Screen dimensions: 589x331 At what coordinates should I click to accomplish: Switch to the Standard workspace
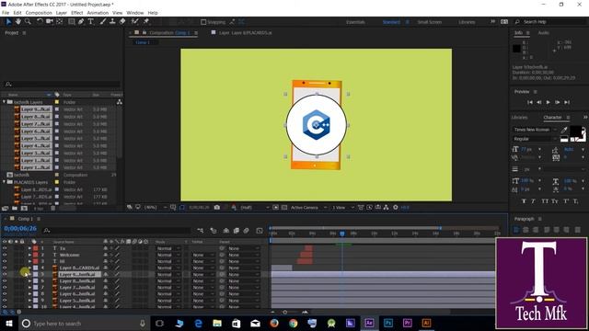pyautogui.click(x=391, y=22)
